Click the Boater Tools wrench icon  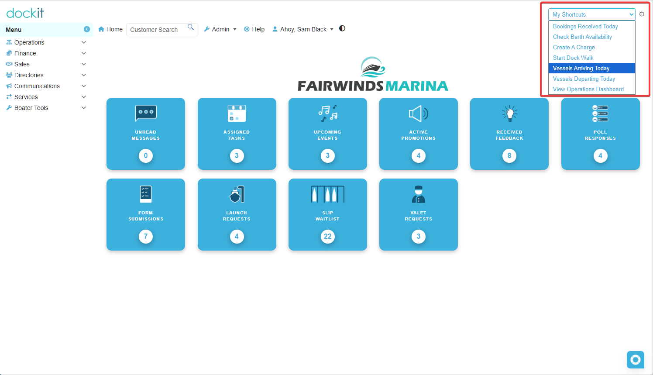(9, 108)
